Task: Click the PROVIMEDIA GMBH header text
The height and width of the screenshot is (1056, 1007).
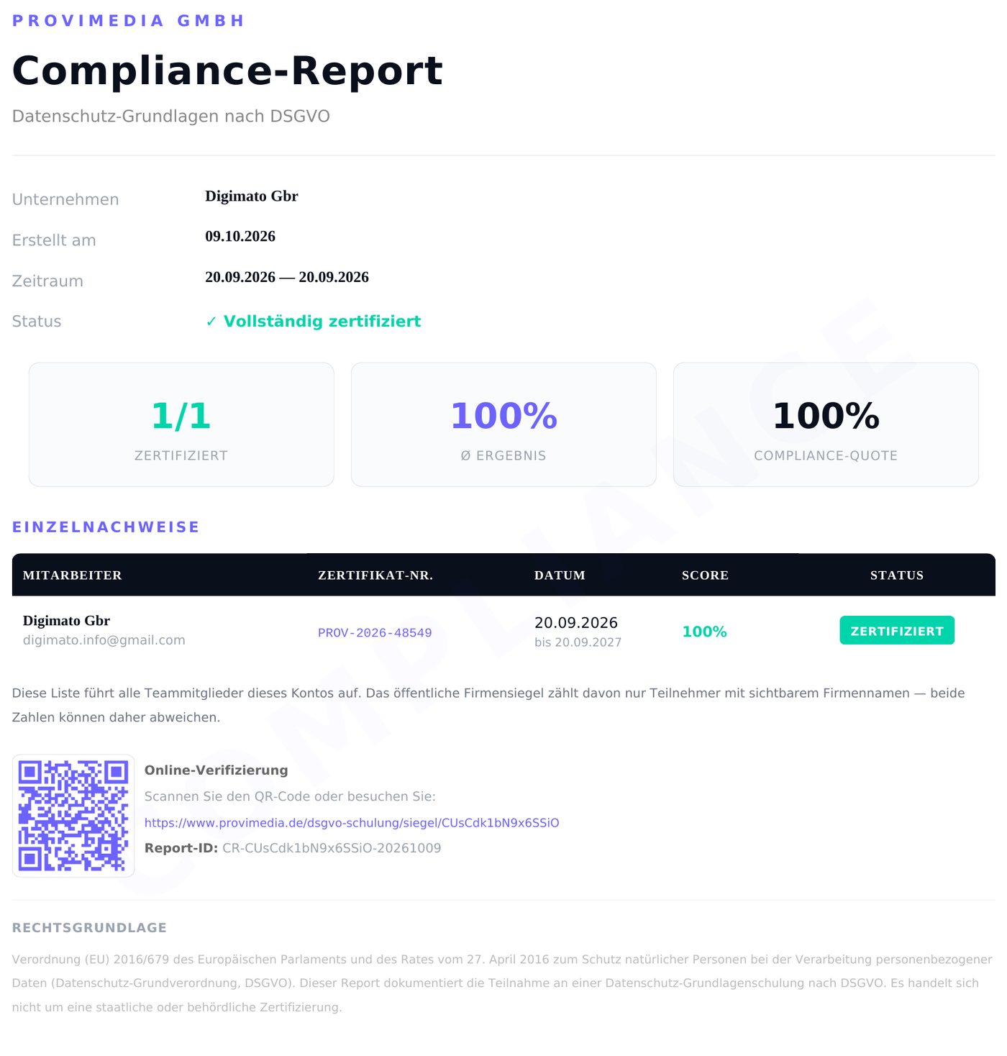Action: 128,21
